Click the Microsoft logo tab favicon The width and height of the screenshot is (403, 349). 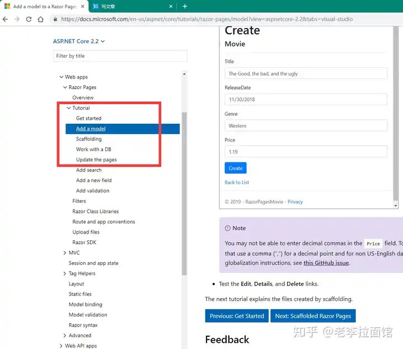coord(7,6)
